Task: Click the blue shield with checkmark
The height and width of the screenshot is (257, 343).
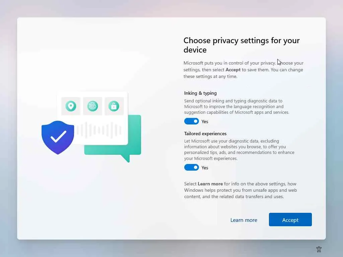Action: point(58,138)
